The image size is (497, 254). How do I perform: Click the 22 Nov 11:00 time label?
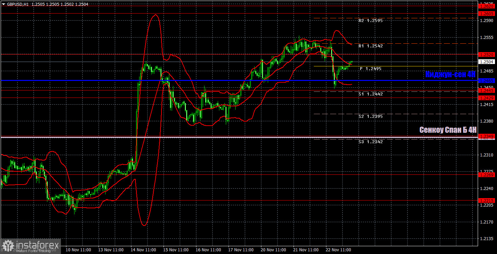pos(338,250)
